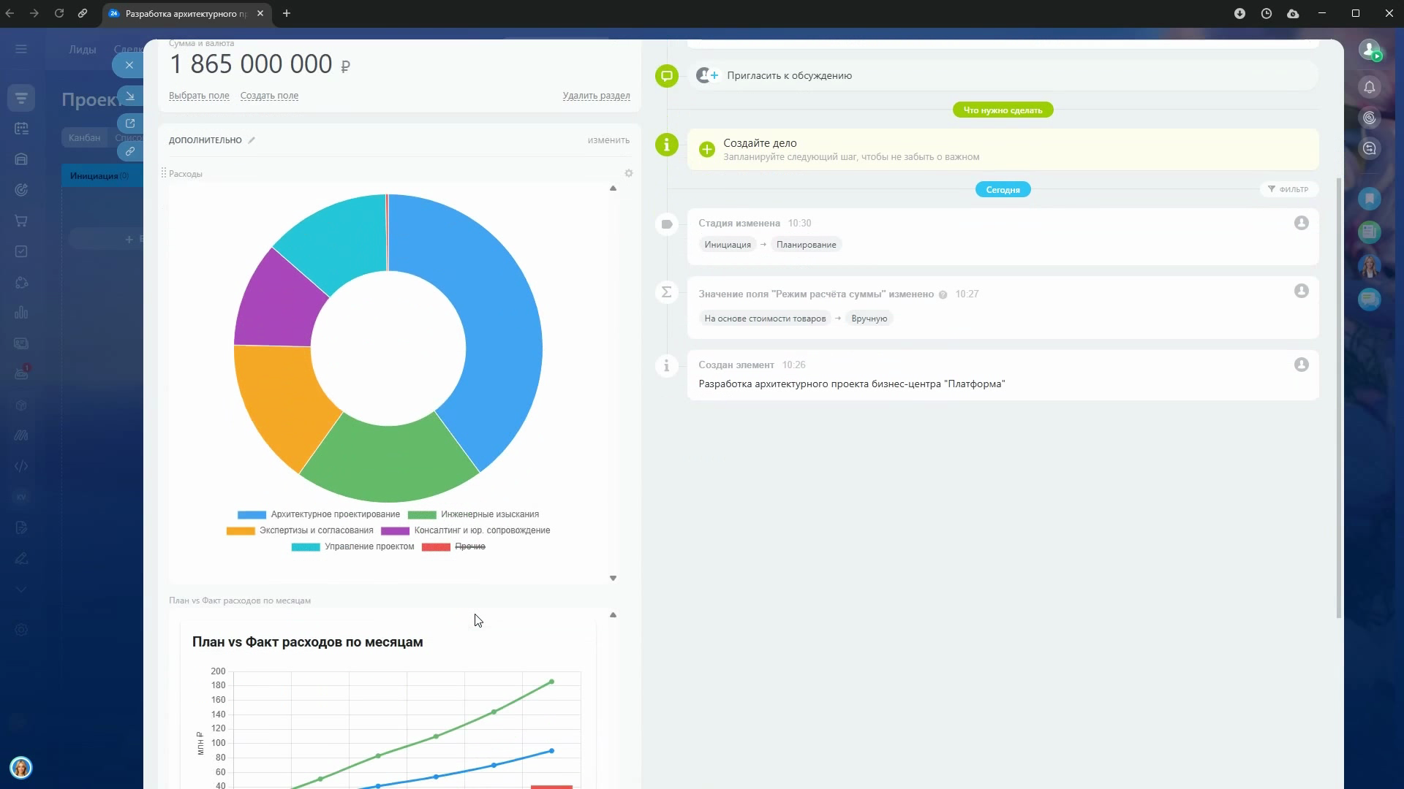
Task: Close the slider panel with X button
Action: point(129,65)
